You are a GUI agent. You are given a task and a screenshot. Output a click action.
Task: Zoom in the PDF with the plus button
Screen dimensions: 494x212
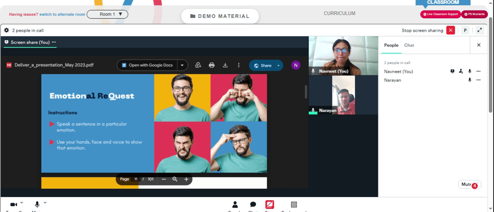(x=186, y=179)
